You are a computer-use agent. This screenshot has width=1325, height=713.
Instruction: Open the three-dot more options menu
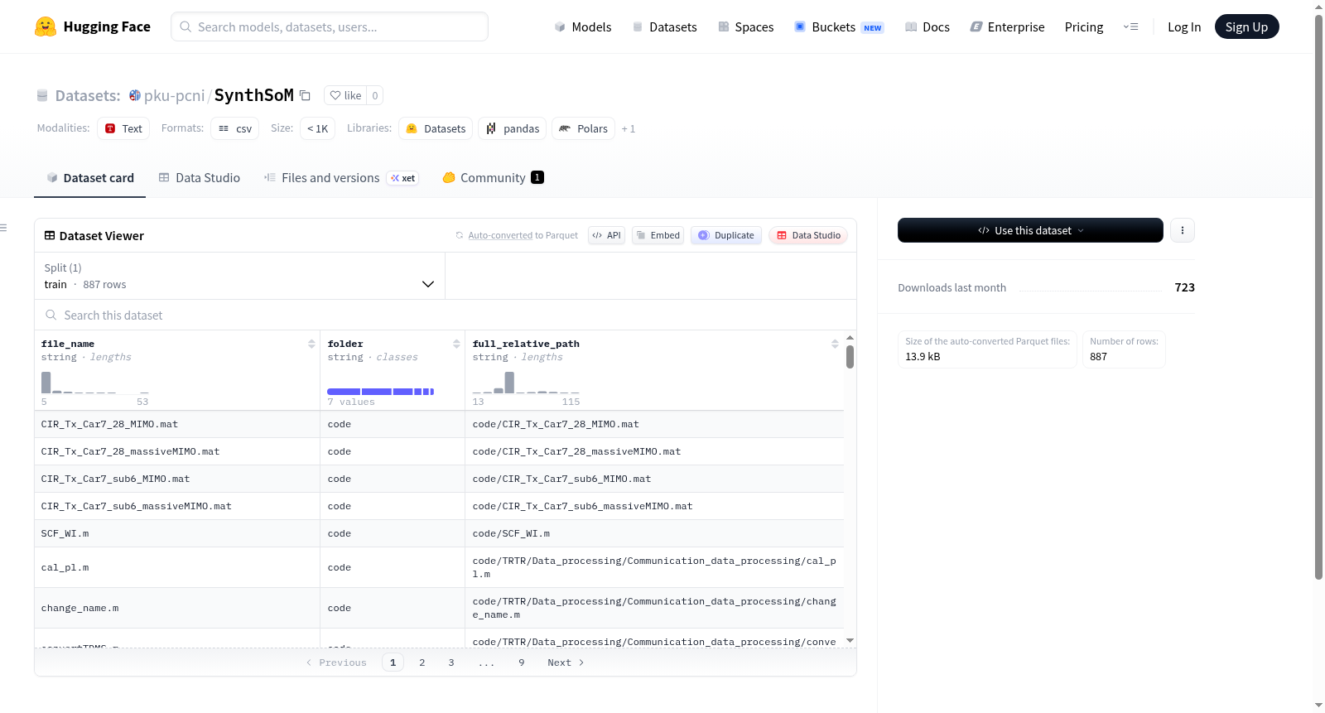pyautogui.click(x=1183, y=230)
